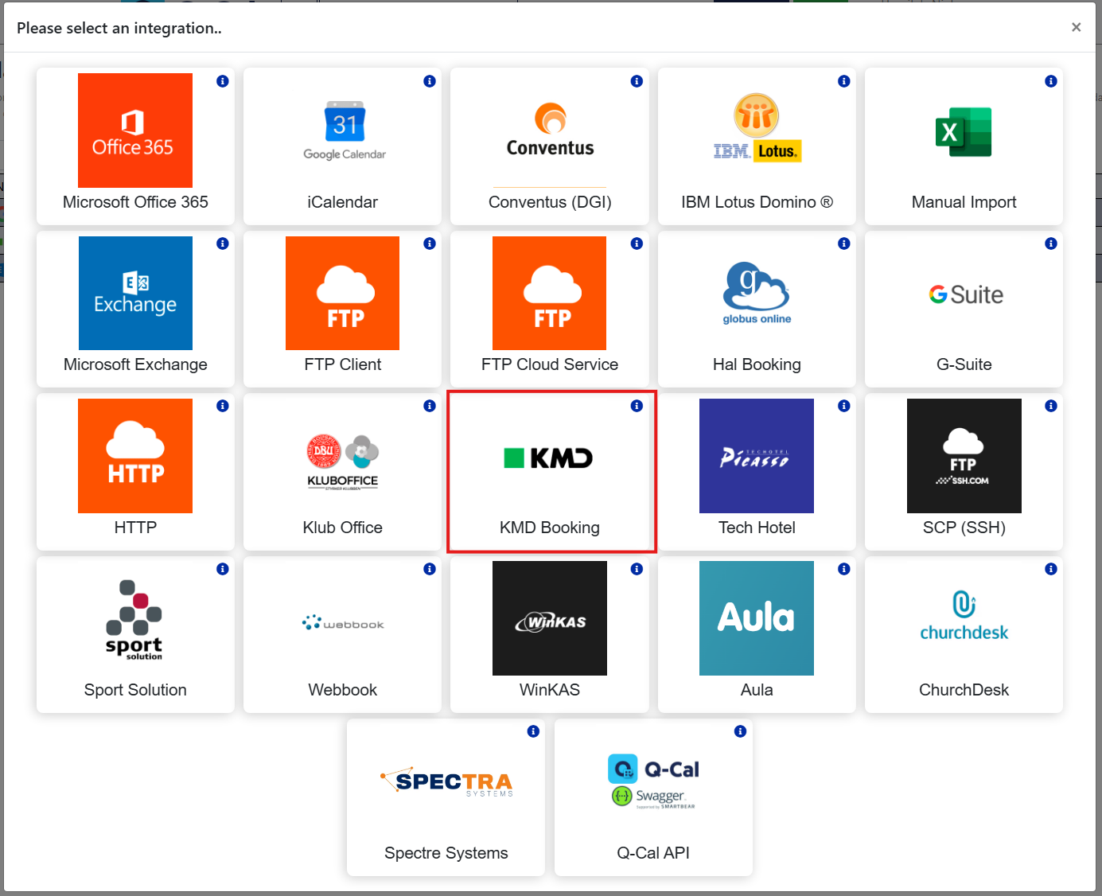The width and height of the screenshot is (1102, 896).
Task: Select the FTP Client cloud icon
Action: [343, 293]
